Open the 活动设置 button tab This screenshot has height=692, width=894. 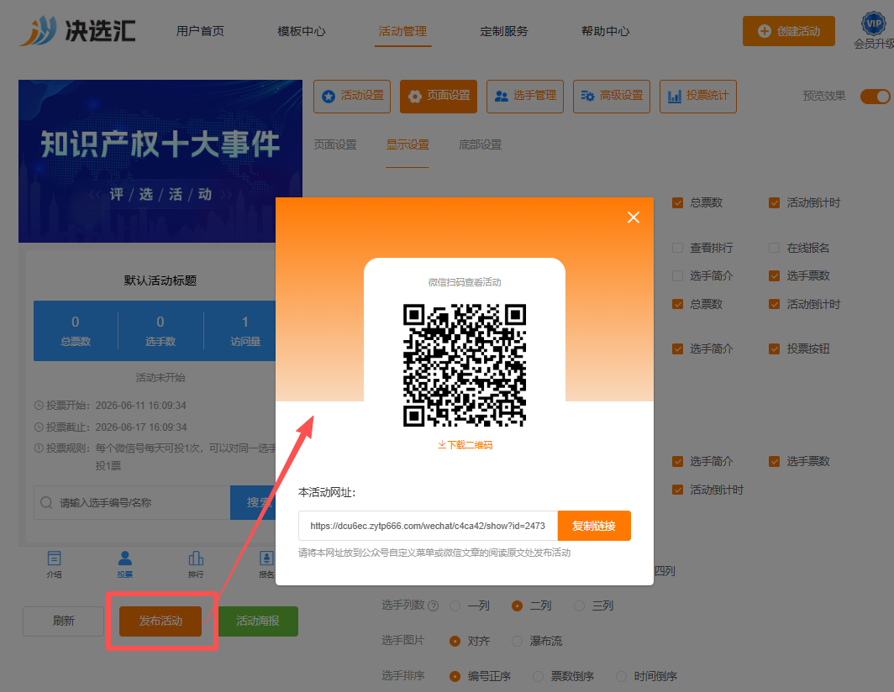pyautogui.click(x=352, y=97)
